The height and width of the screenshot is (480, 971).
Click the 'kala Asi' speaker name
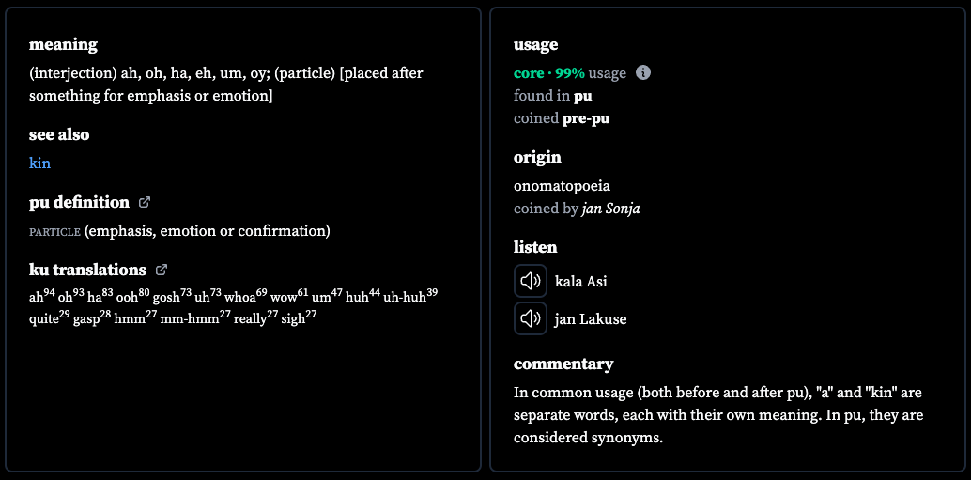click(x=581, y=282)
